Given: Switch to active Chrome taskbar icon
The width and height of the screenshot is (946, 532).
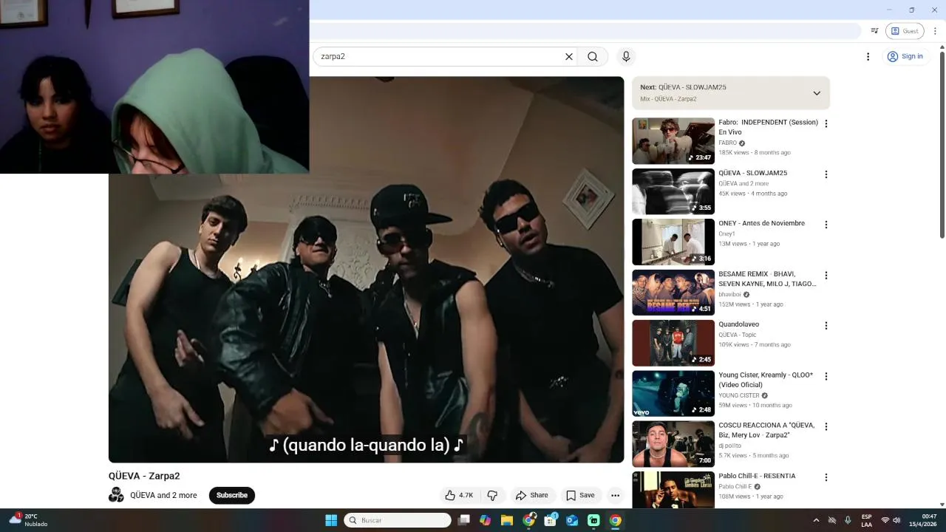Looking at the screenshot, I should 616,520.
